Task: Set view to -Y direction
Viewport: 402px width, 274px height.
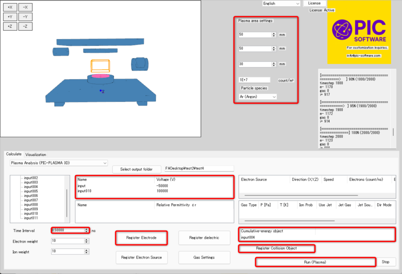Action: click(25, 17)
